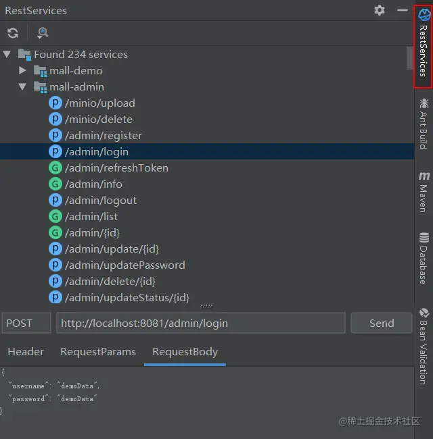This screenshot has height=439, width=433.
Task: Open the Bean Validation side panel
Action: pos(424,346)
